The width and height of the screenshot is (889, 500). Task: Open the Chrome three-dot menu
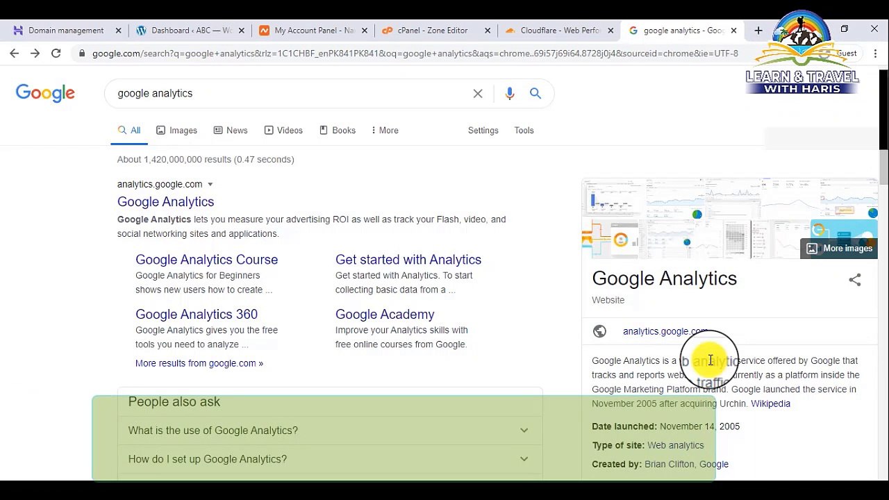pos(876,53)
